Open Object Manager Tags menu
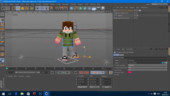 pyautogui.click(x=138, y=7)
